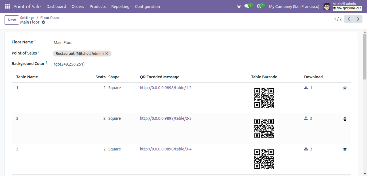Image resolution: width=367 pixels, height=176 pixels.
Task: Click Table Barcode column header
Action: tap(264, 77)
